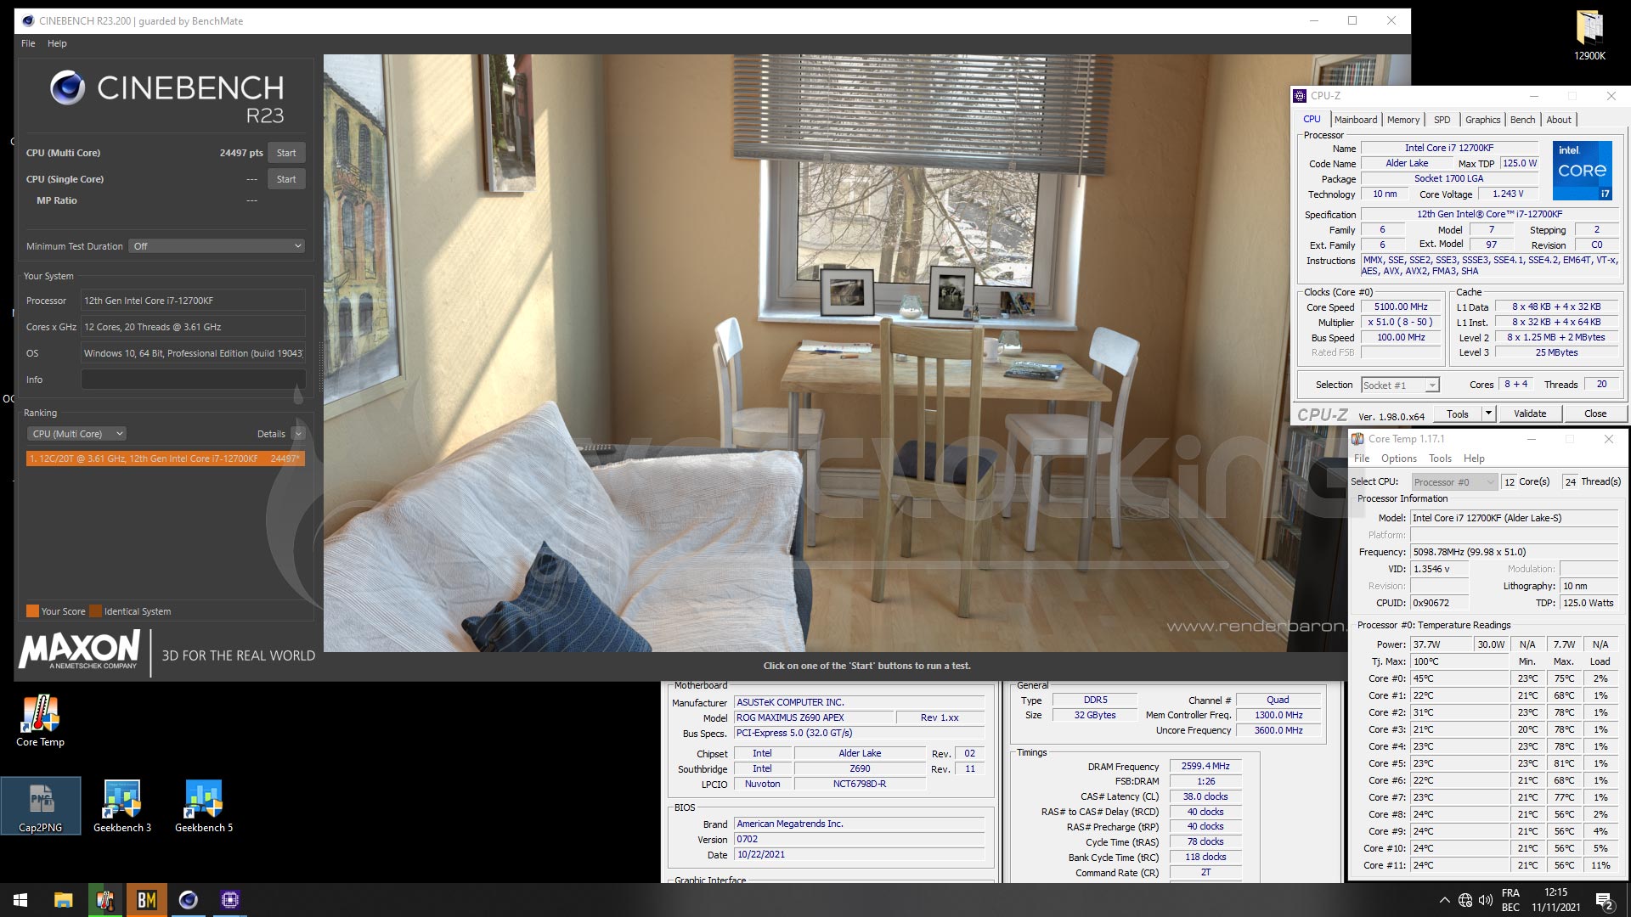Open the Cinebench Help menu
The height and width of the screenshot is (917, 1631).
[x=57, y=43]
